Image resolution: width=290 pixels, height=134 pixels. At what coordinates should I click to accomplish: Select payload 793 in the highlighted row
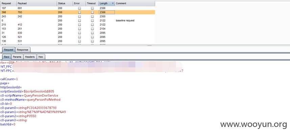coord(20,12)
